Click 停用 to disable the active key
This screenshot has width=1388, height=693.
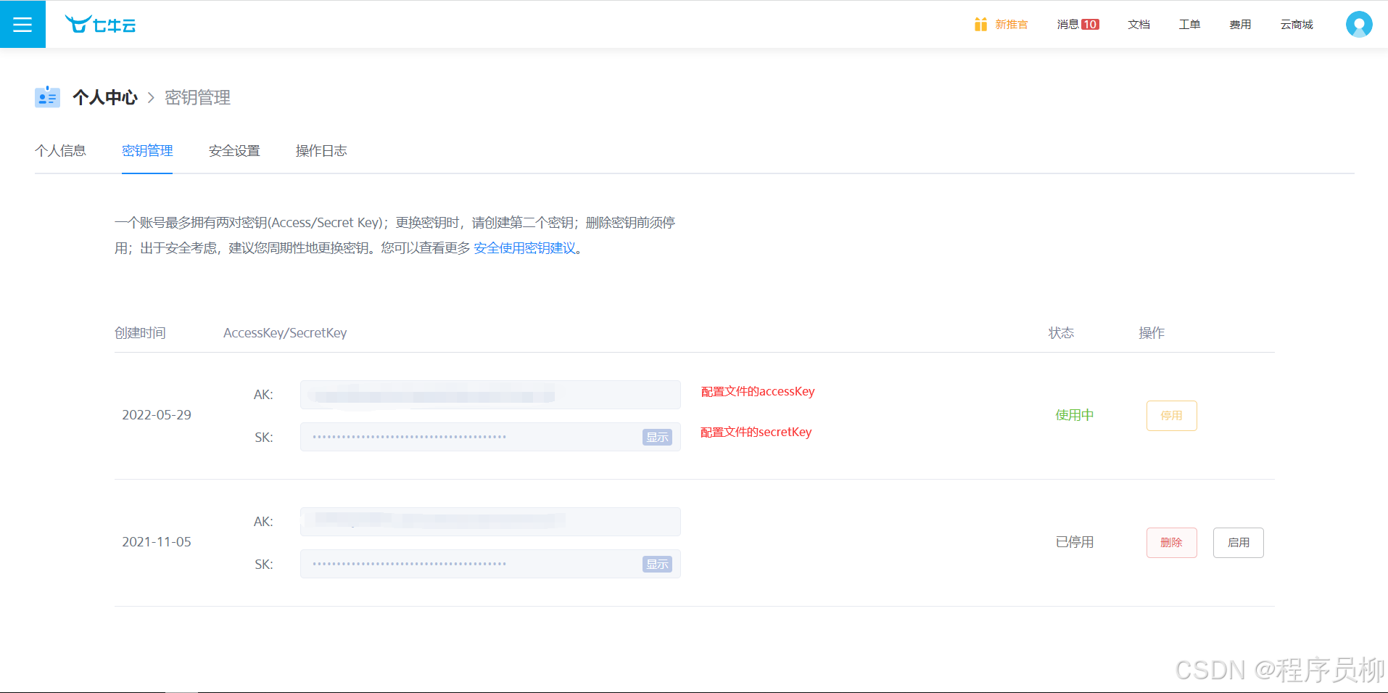1171,416
